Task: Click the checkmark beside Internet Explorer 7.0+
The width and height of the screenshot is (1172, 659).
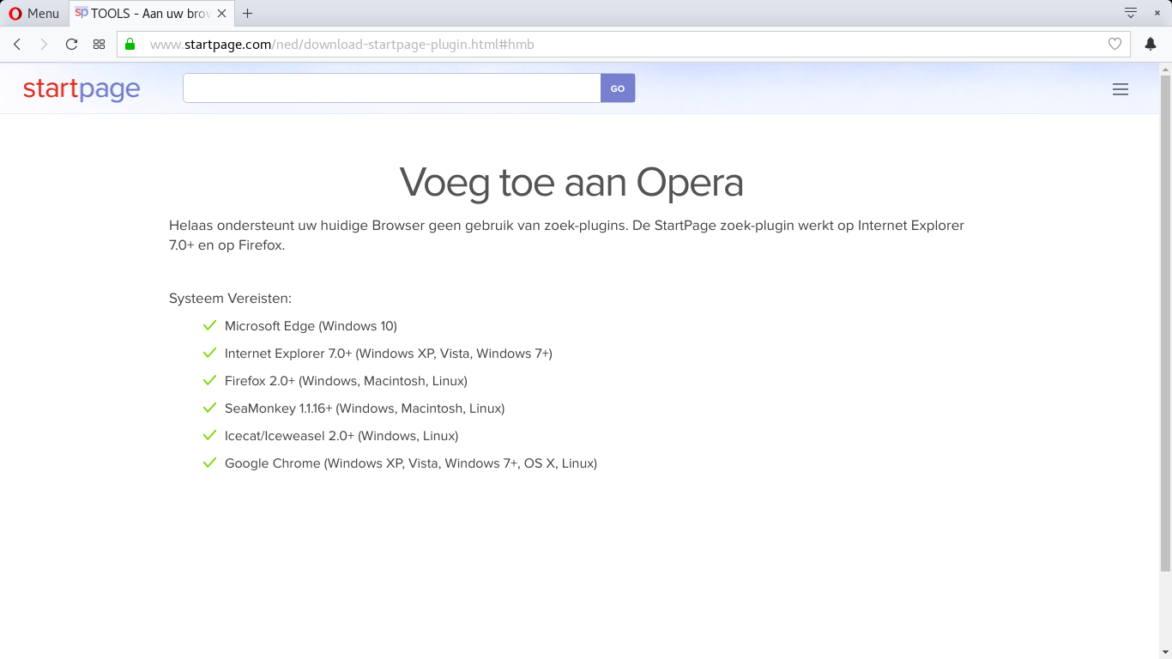Action: (x=209, y=353)
